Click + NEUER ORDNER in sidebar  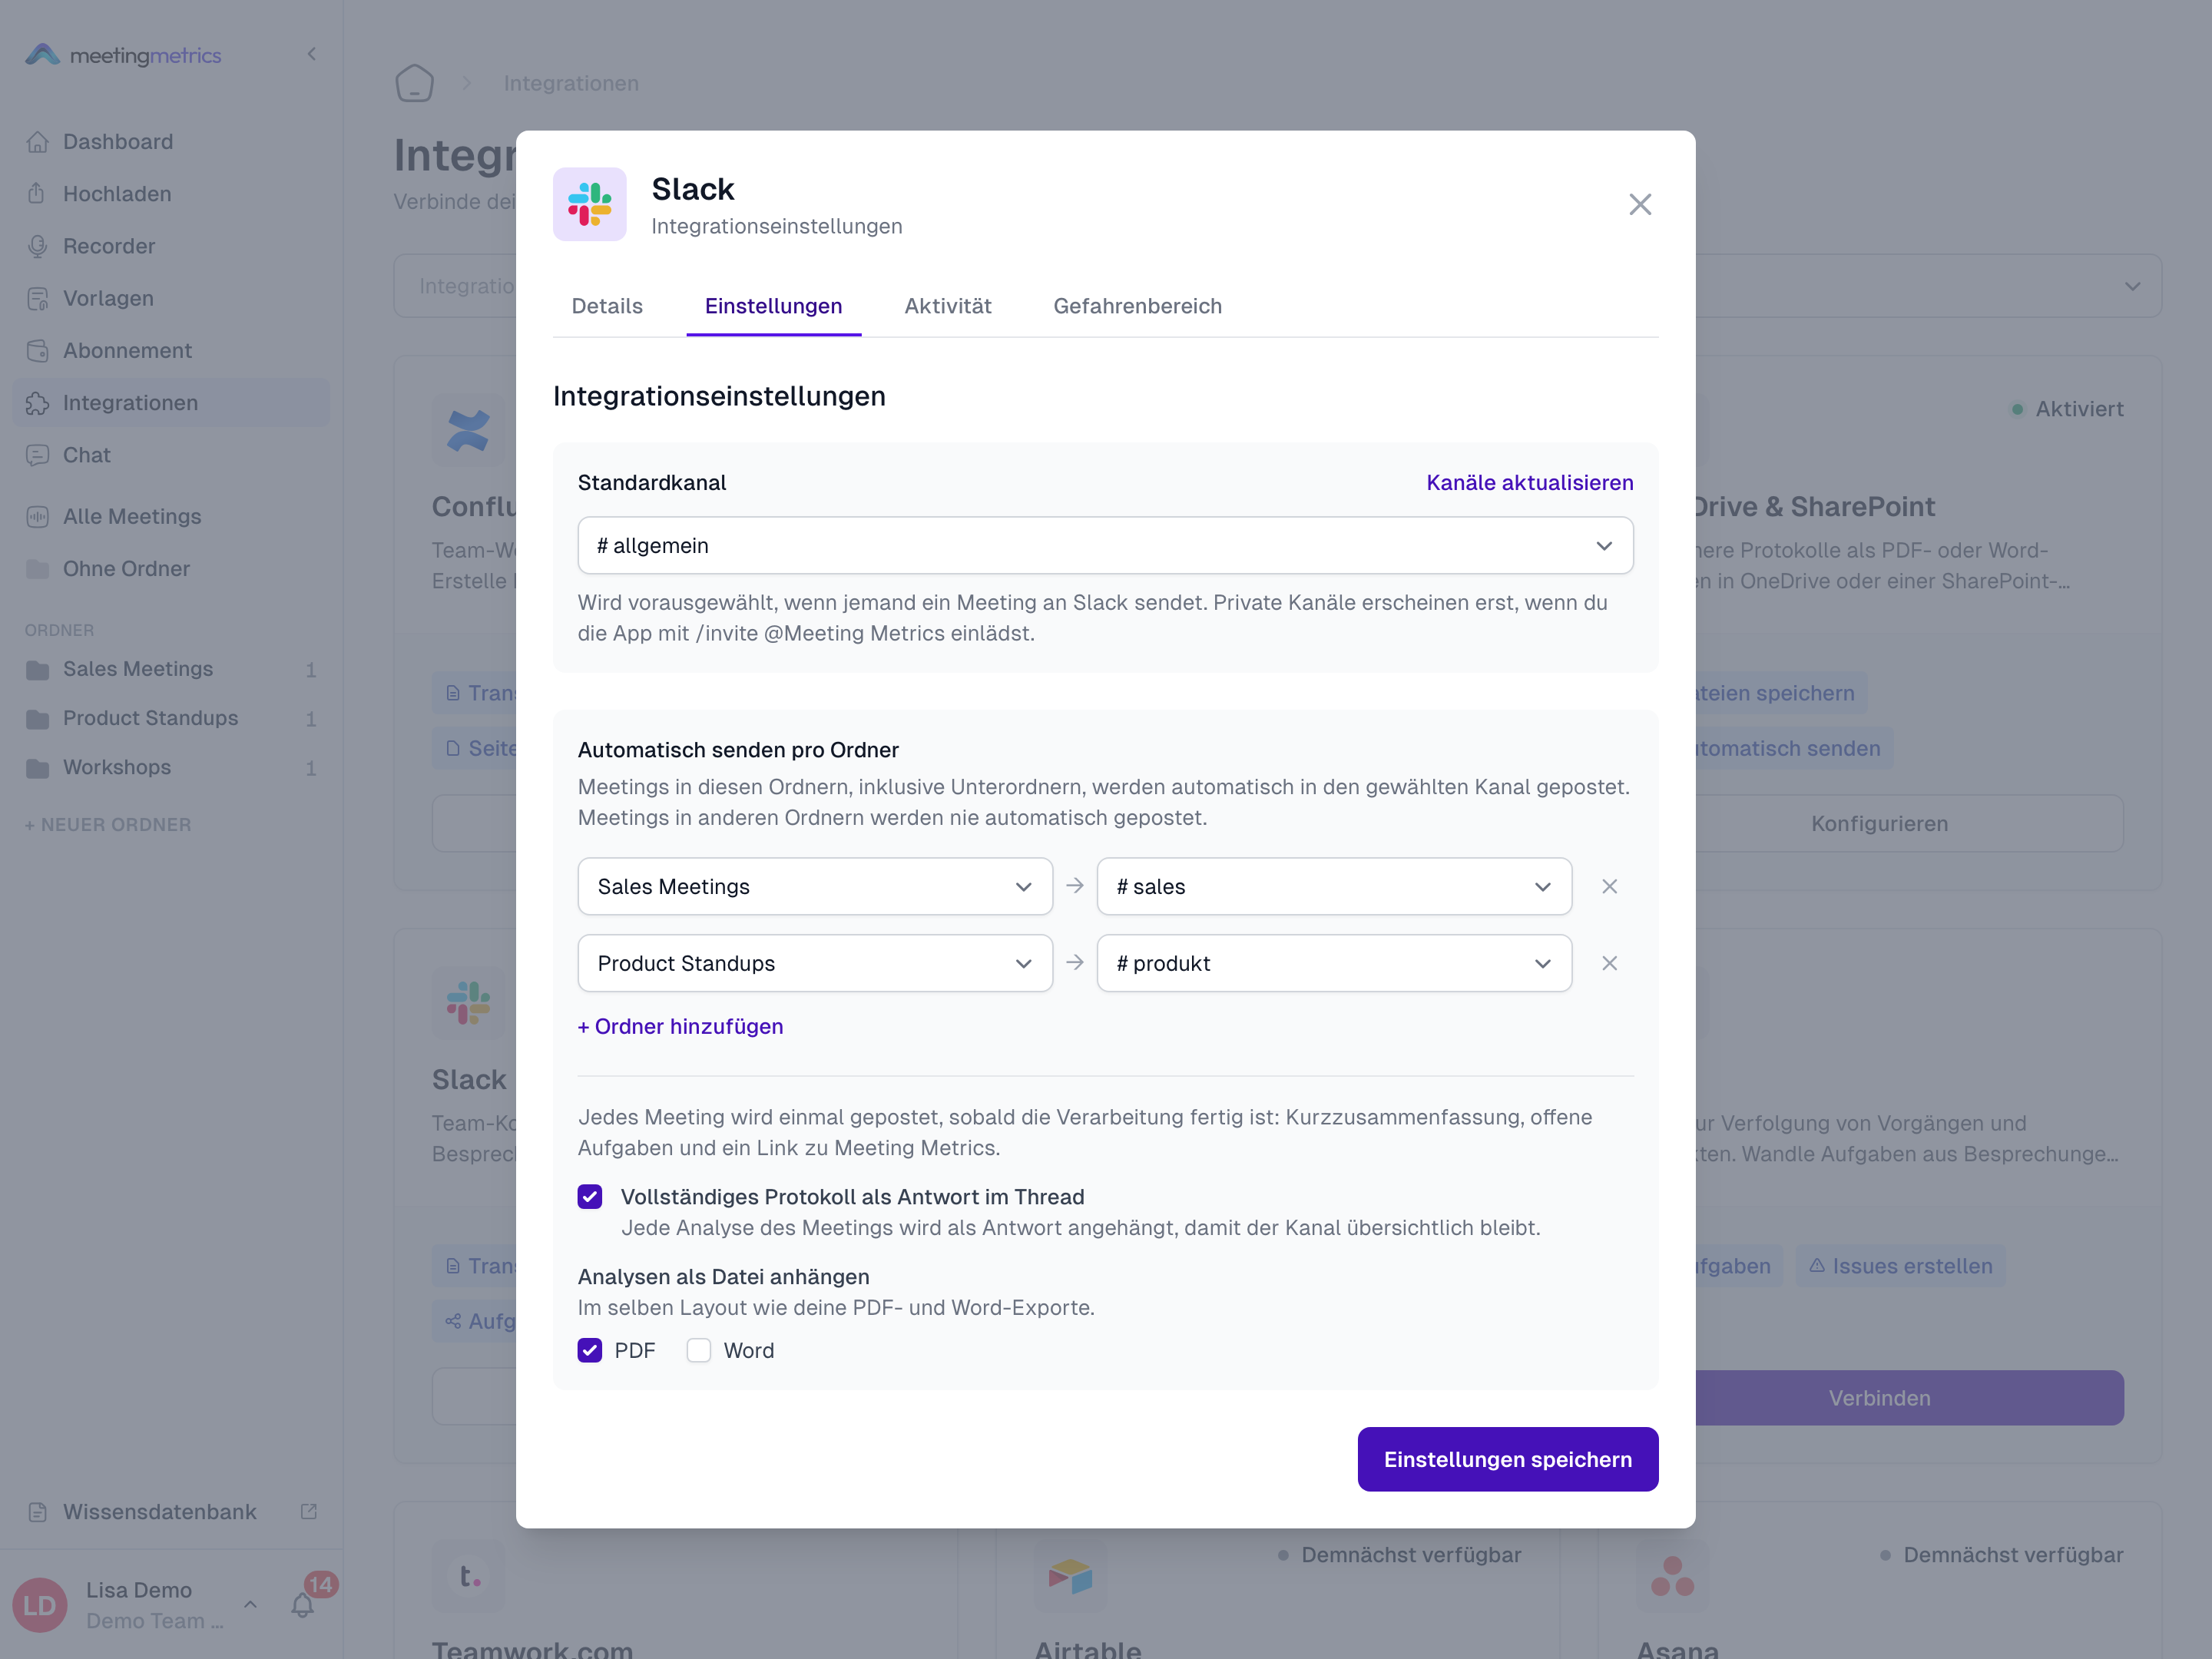point(108,825)
